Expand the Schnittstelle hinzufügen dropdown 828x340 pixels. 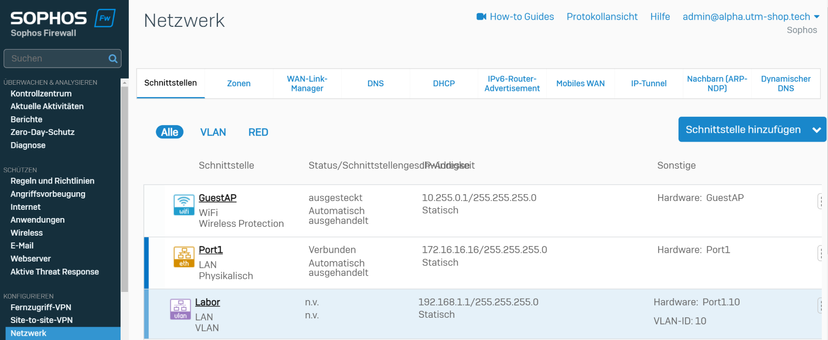pos(817,130)
